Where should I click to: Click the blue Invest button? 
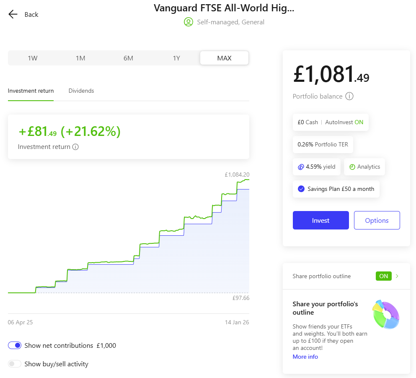[320, 220]
